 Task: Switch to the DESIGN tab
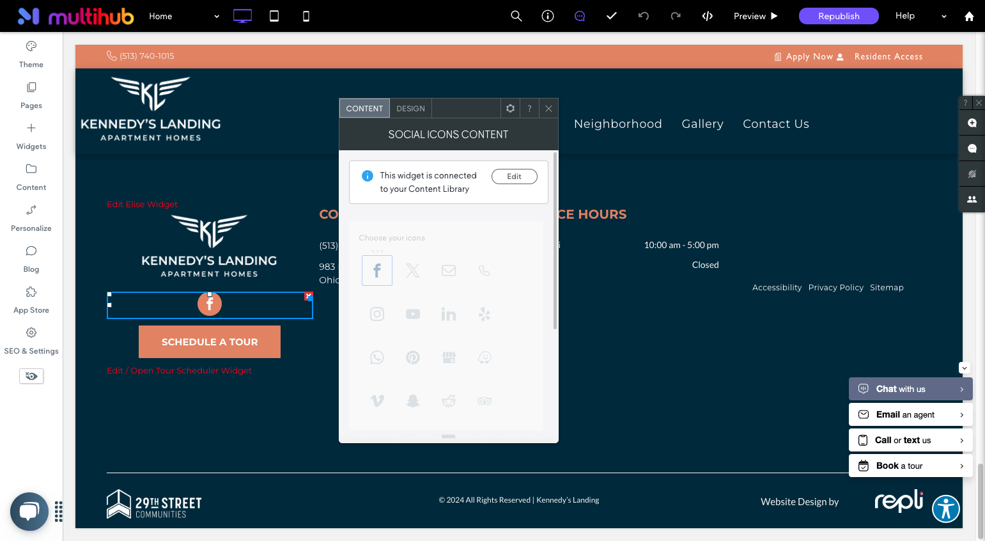410,108
